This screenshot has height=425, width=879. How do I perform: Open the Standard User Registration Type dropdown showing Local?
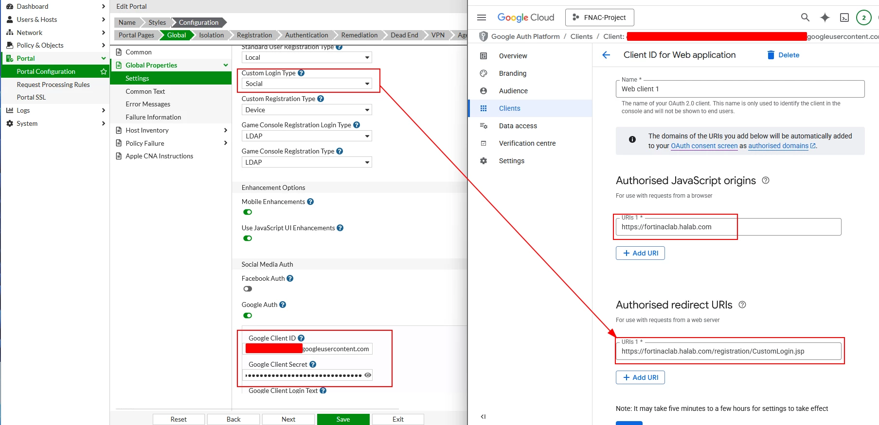click(x=306, y=57)
